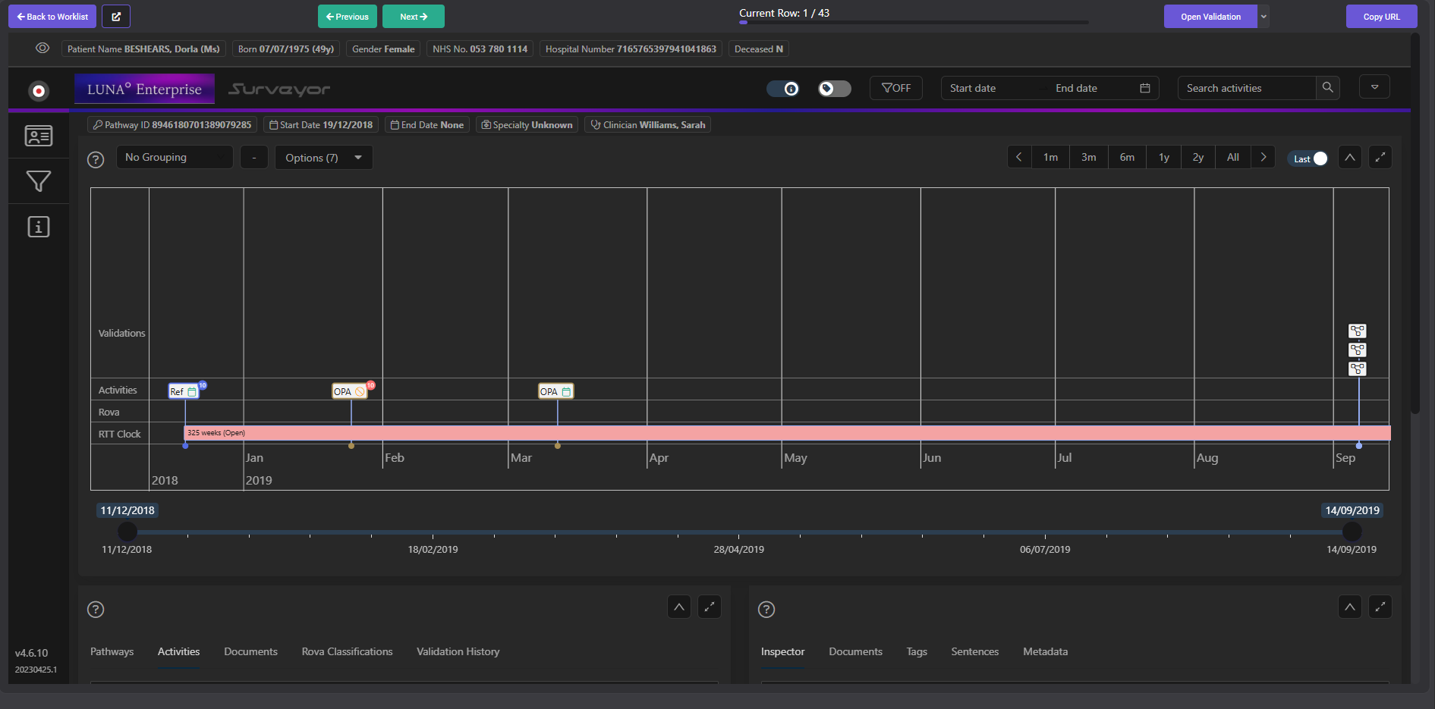The width and height of the screenshot is (1435, 709).
Task: Go back to the worklist
Action: click(52, 17)
